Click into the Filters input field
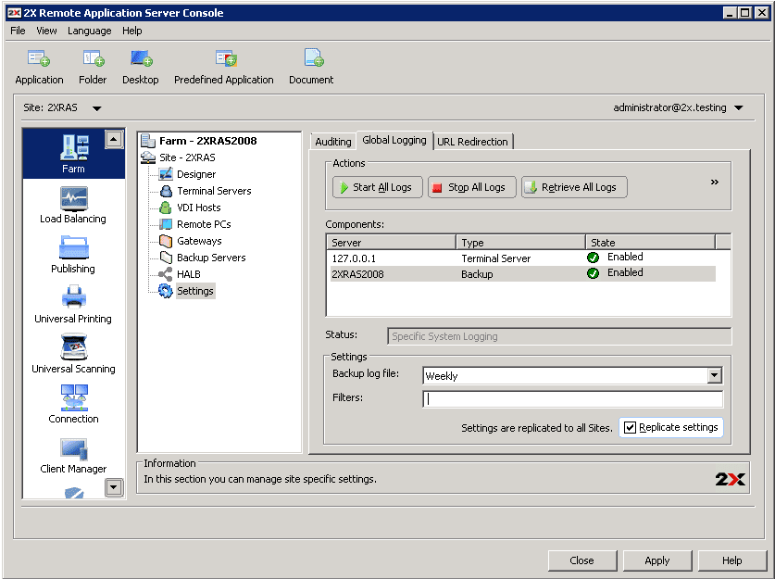 tap(573, 399)
